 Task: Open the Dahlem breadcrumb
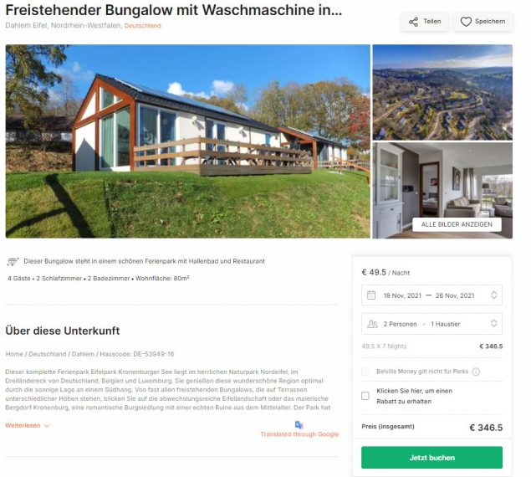pos(83,354)
